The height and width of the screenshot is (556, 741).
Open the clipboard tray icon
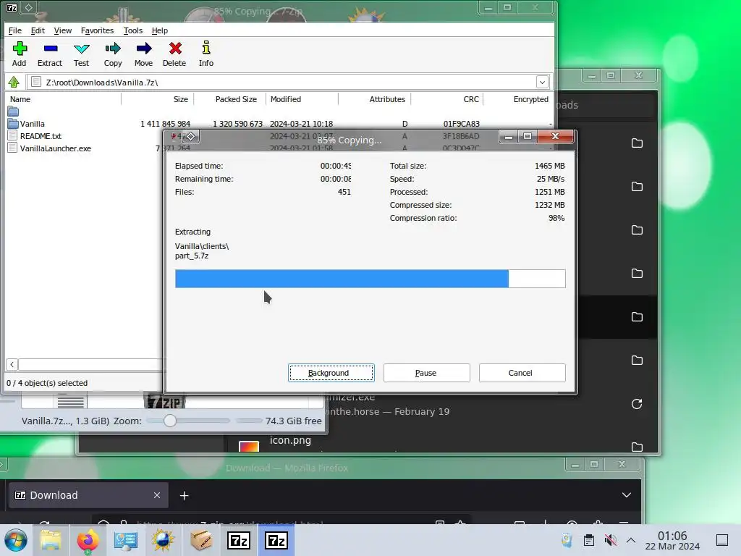pos(588,540)
